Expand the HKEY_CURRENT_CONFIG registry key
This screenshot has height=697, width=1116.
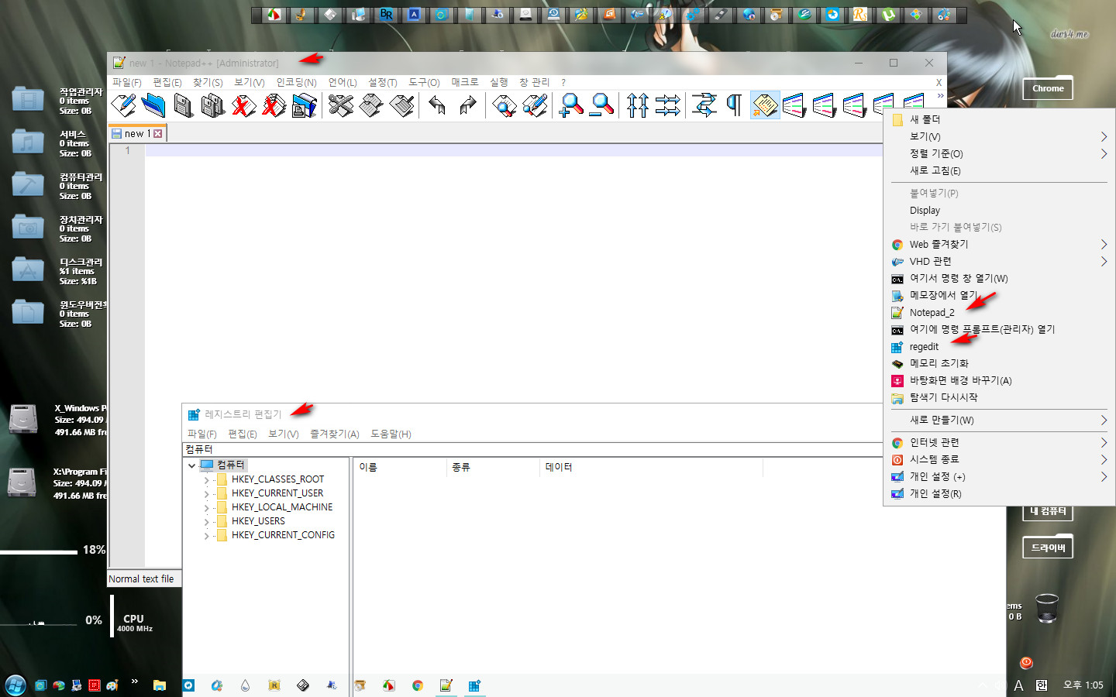pos(206,536)
